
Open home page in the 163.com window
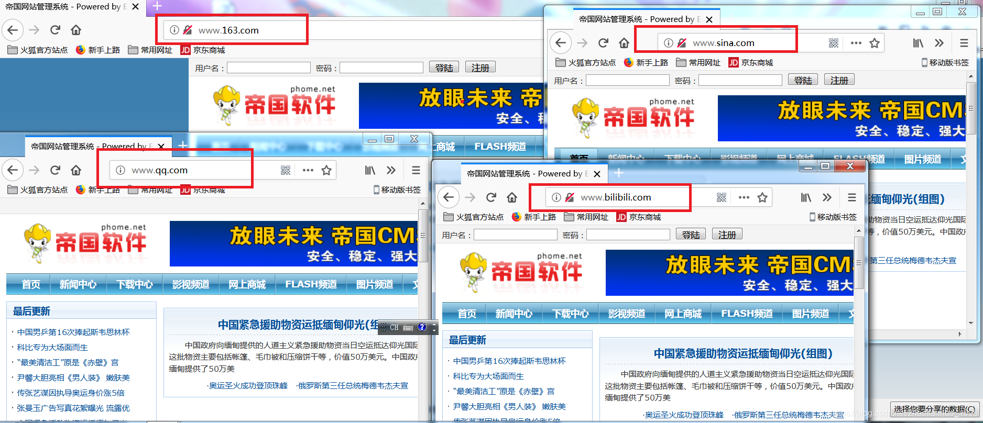click(x=76, y=30)
